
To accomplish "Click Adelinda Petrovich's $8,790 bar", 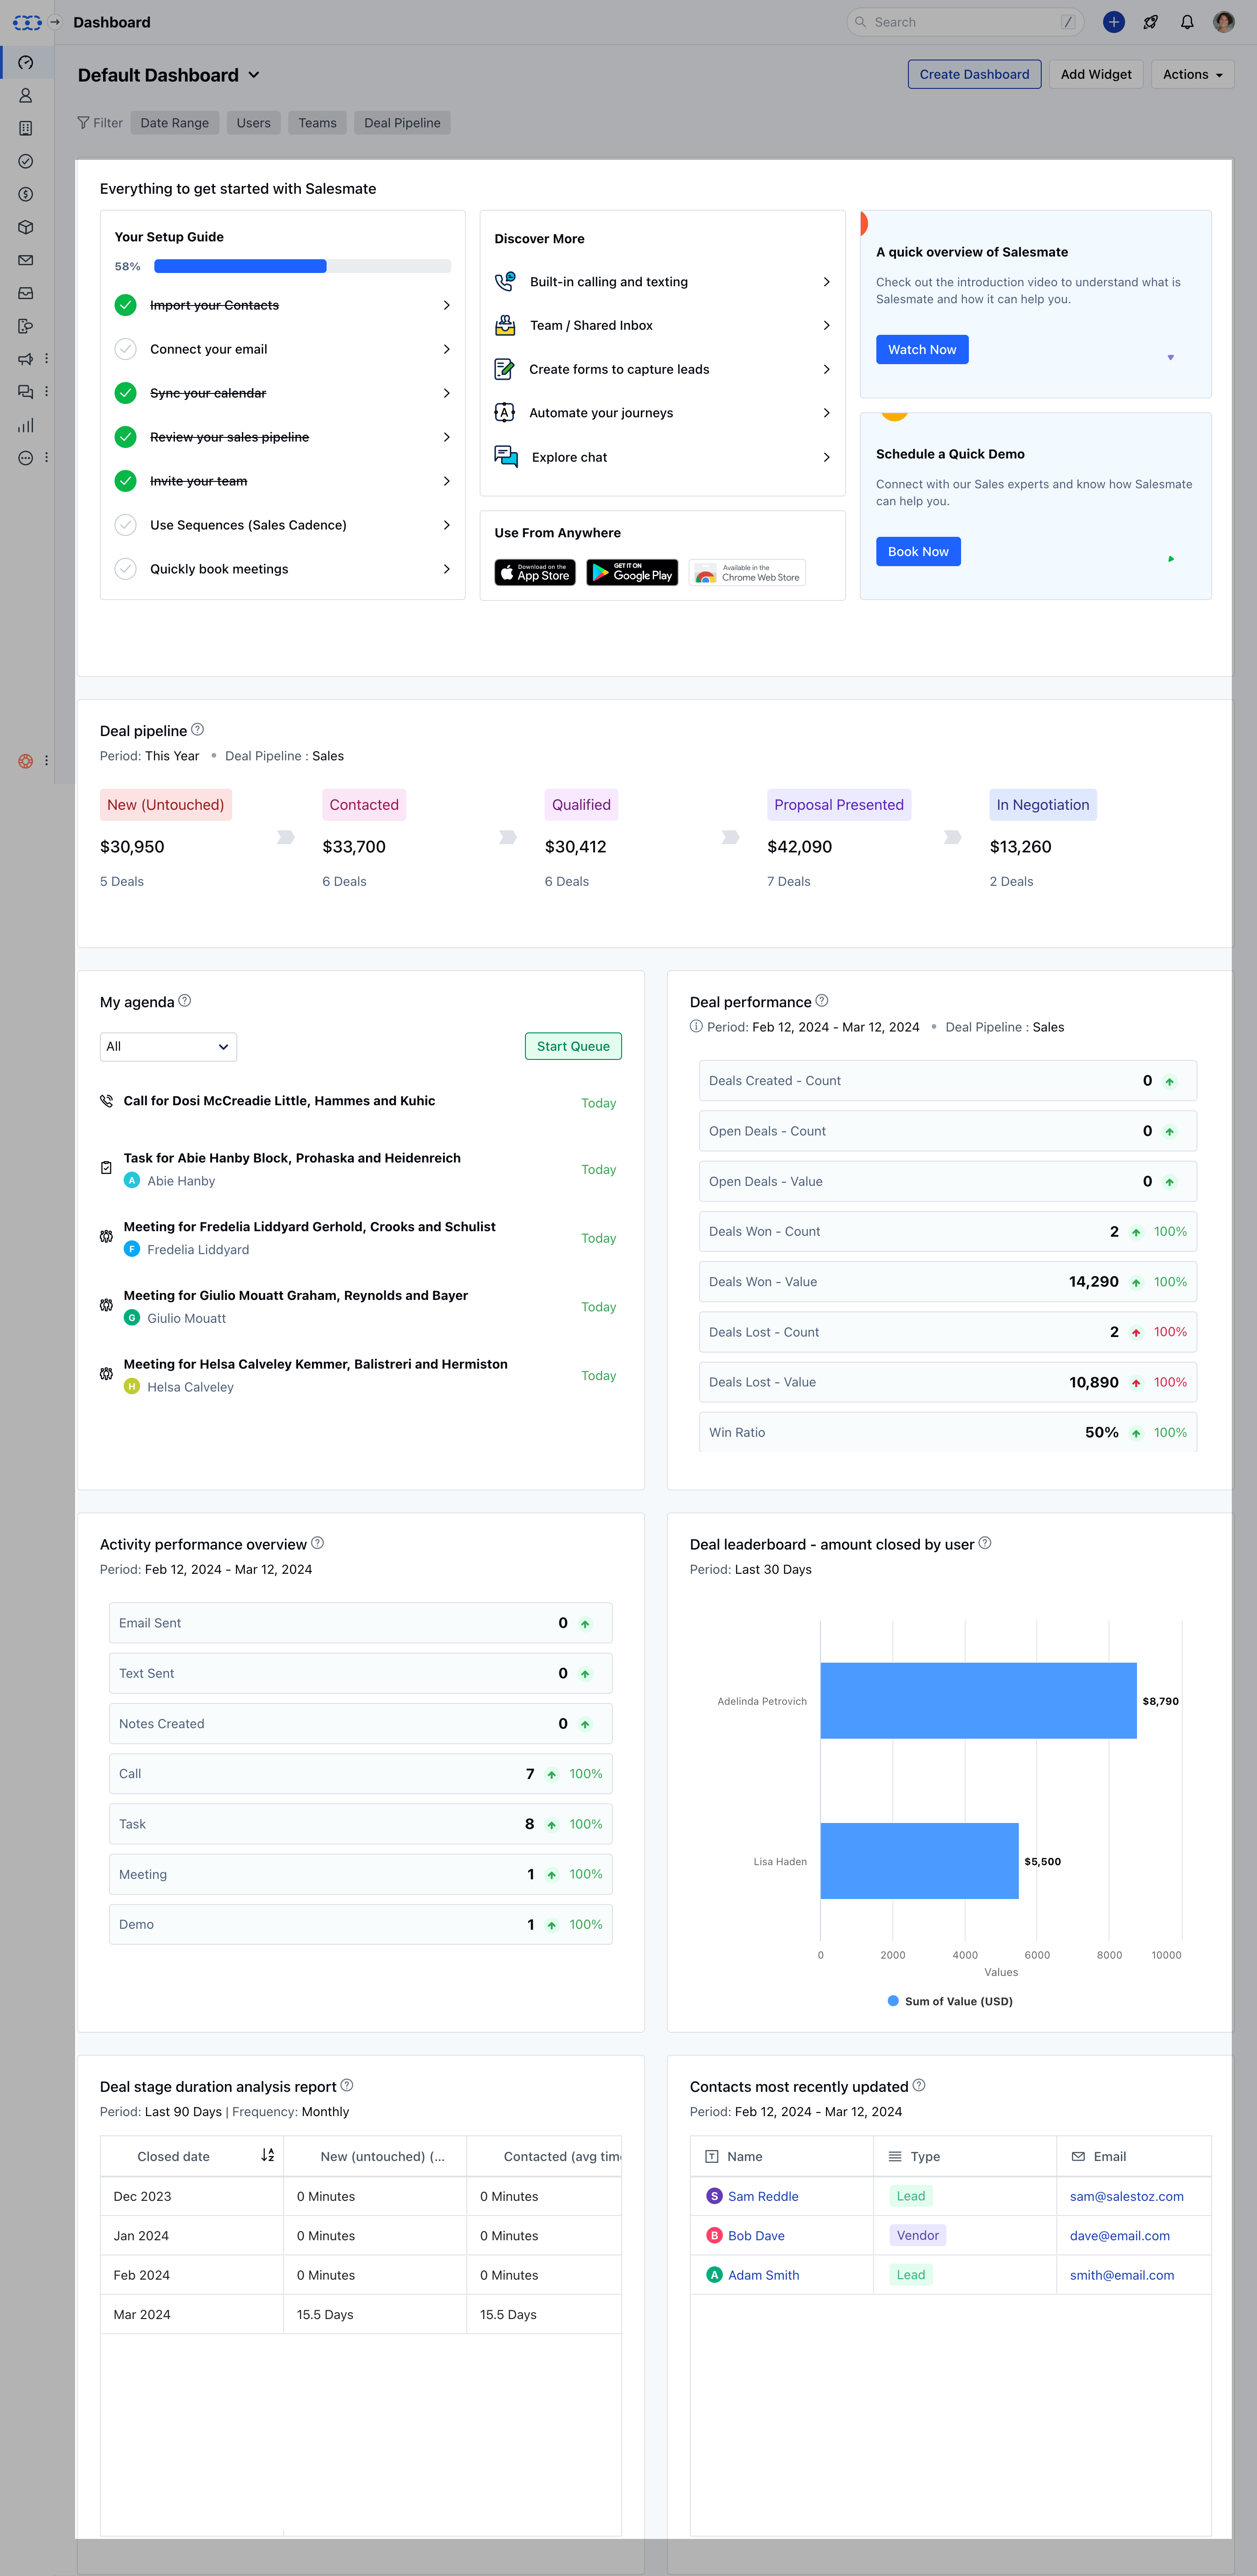I will [x=978, y=1701].
